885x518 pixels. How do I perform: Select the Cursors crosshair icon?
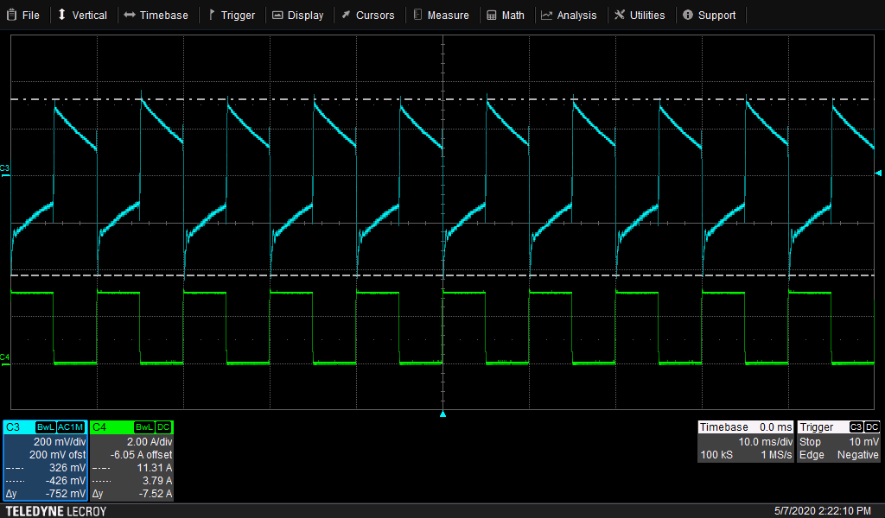click(345, 14)
